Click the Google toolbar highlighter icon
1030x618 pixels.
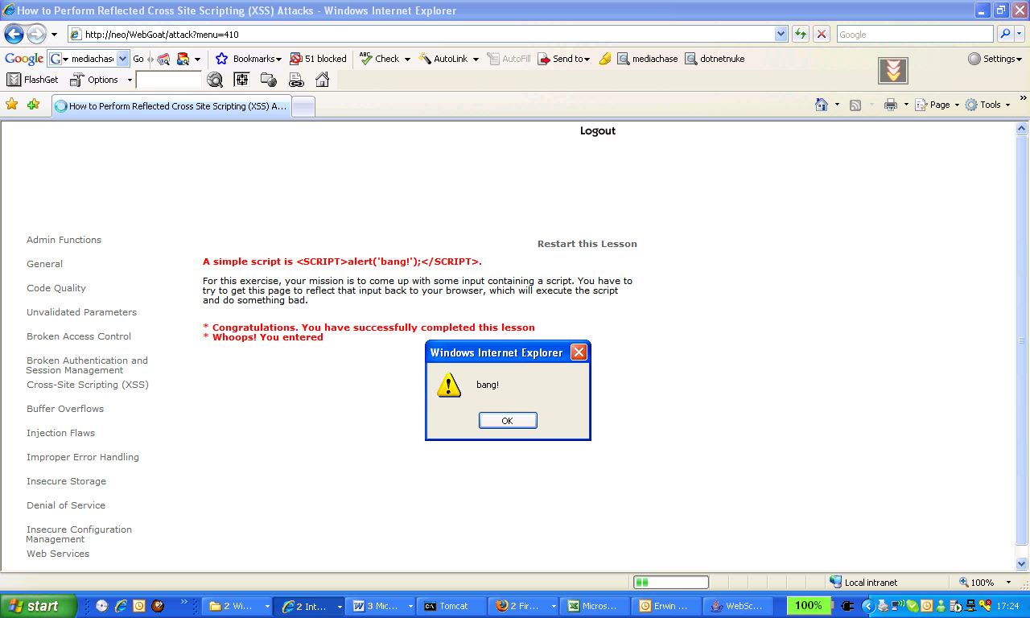605,59
